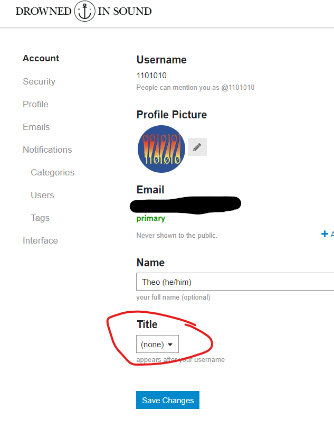This screenshot has height=428, width=334.
Task: Open the Tags sub-item
Action: (40, 218)
